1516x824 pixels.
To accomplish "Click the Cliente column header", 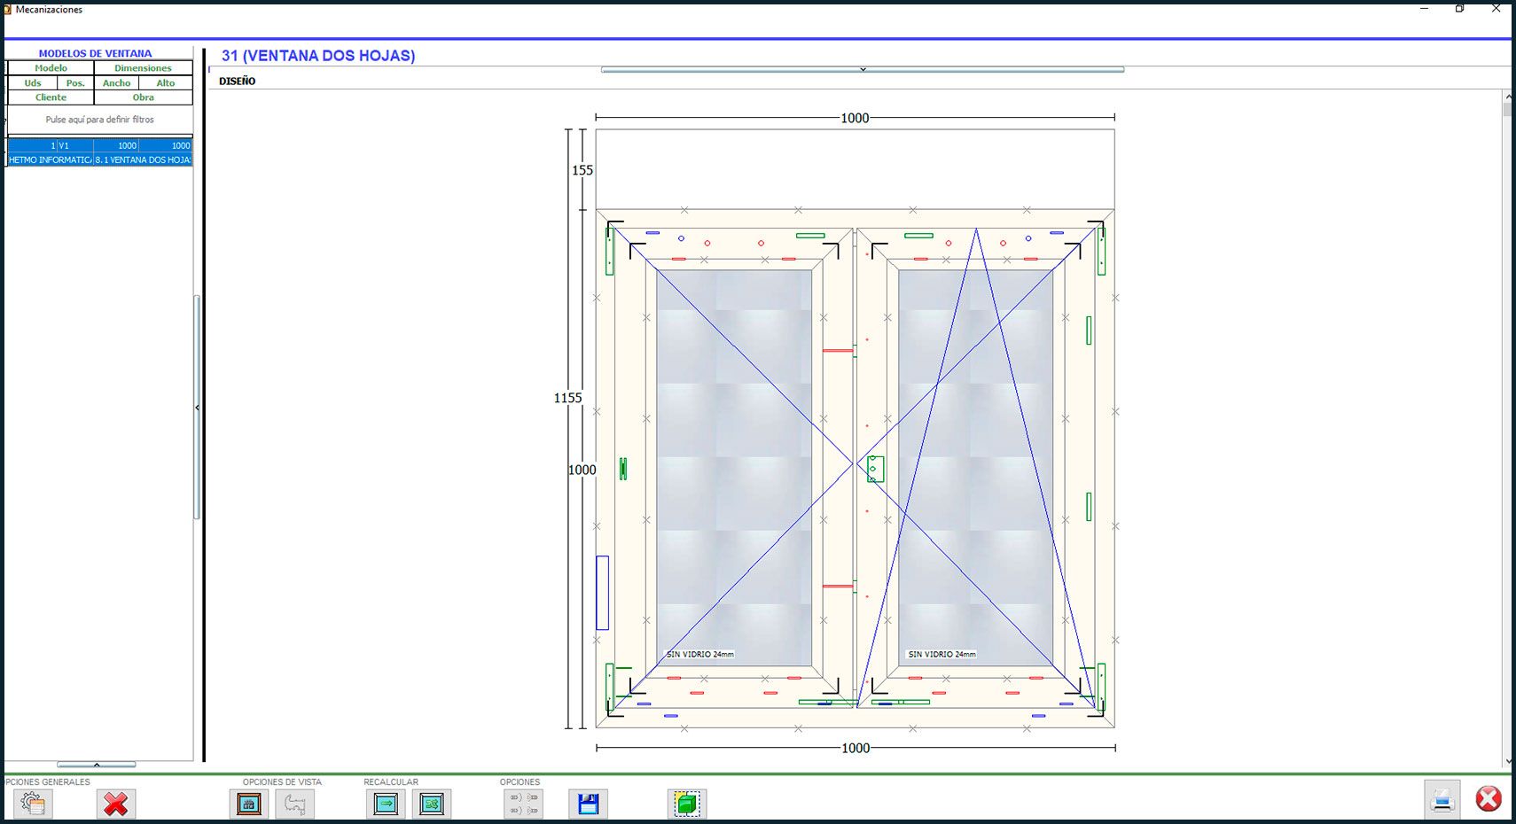I will pos(51,97).
